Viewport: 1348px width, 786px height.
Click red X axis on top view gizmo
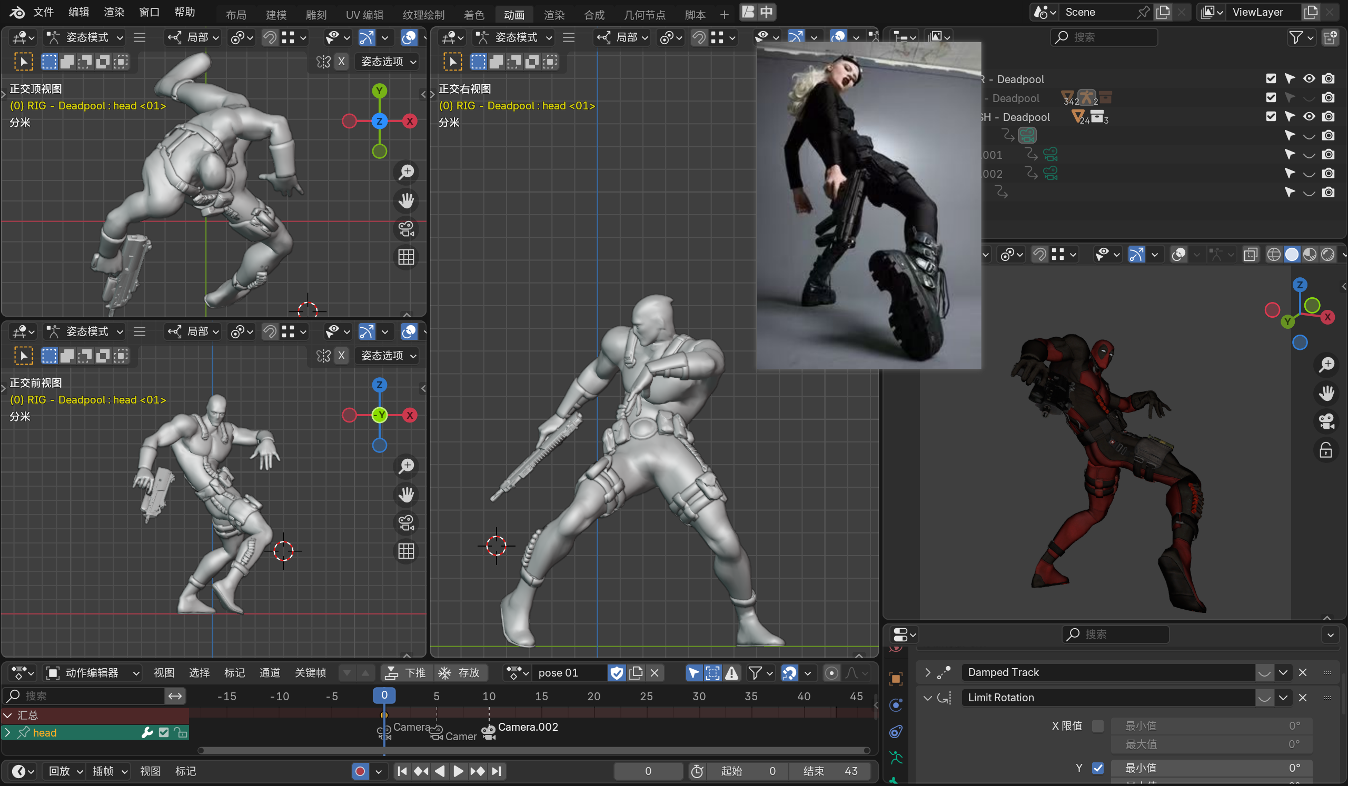pos(410,122)
